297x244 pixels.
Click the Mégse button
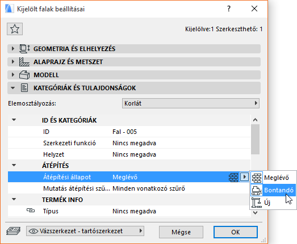pos(181,232)
